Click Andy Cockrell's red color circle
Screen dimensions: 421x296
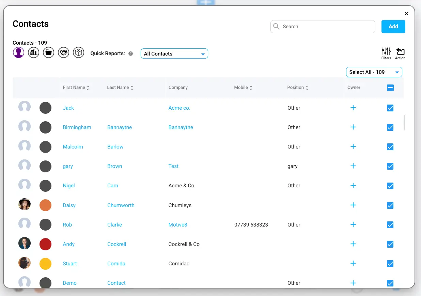pos(46,244)
